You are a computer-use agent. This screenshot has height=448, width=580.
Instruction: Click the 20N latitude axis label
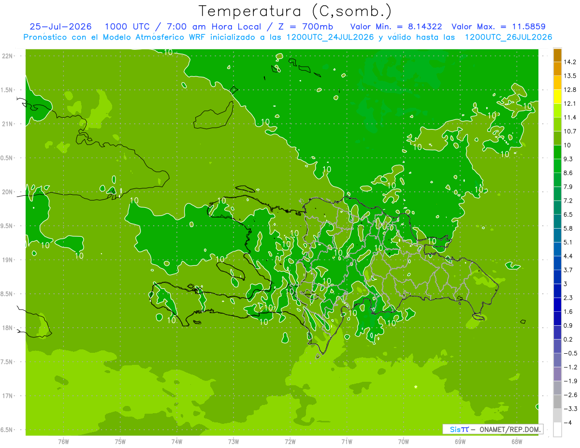click(7, 192)
